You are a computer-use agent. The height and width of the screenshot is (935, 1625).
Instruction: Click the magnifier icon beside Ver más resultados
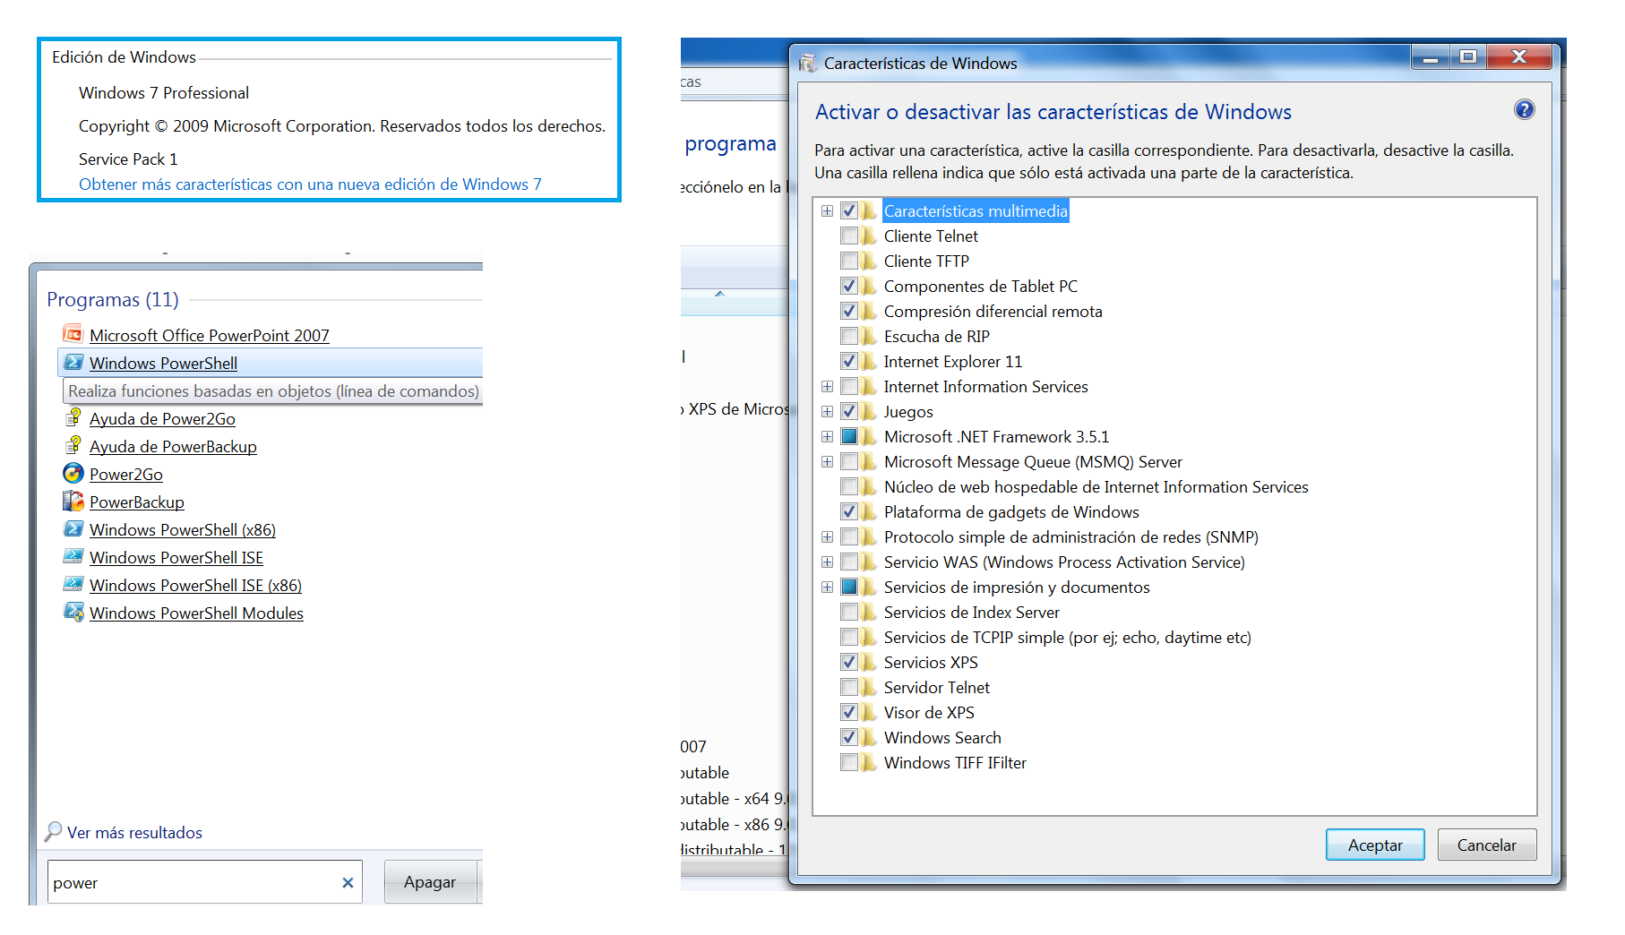tap(54, 832)
